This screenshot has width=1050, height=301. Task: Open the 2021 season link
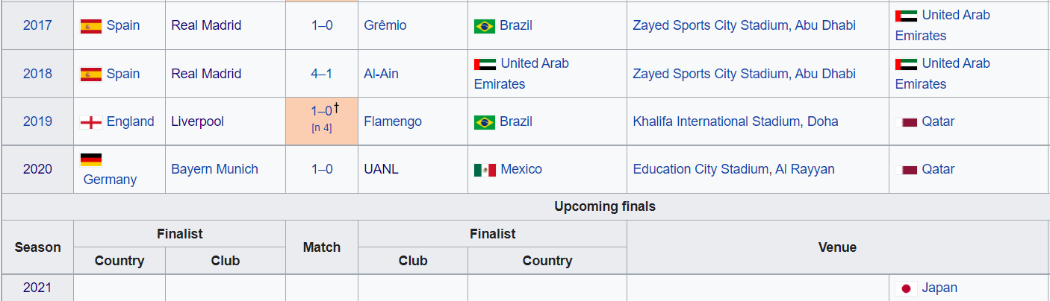pos(37,288)
